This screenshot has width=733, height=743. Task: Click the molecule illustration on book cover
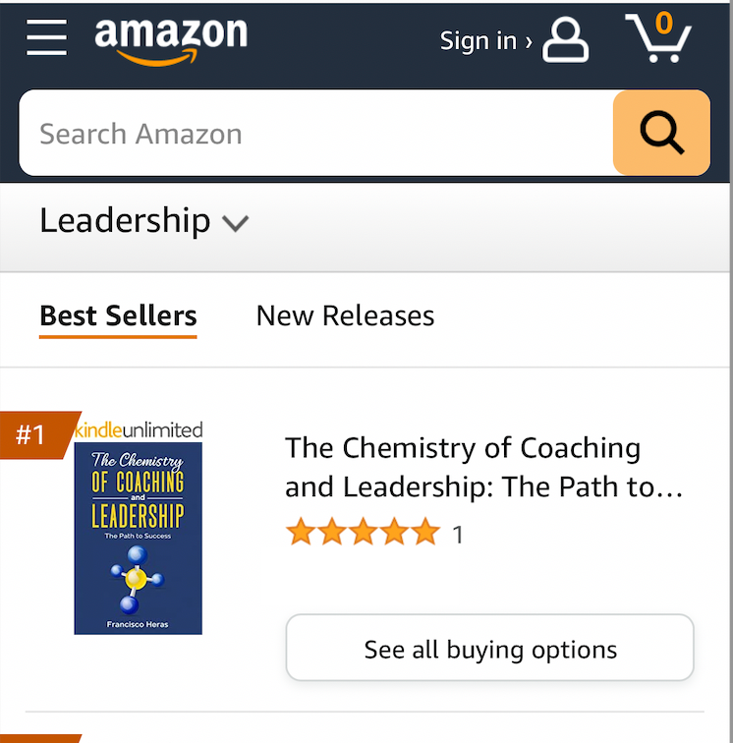click(x=136, y=579)
